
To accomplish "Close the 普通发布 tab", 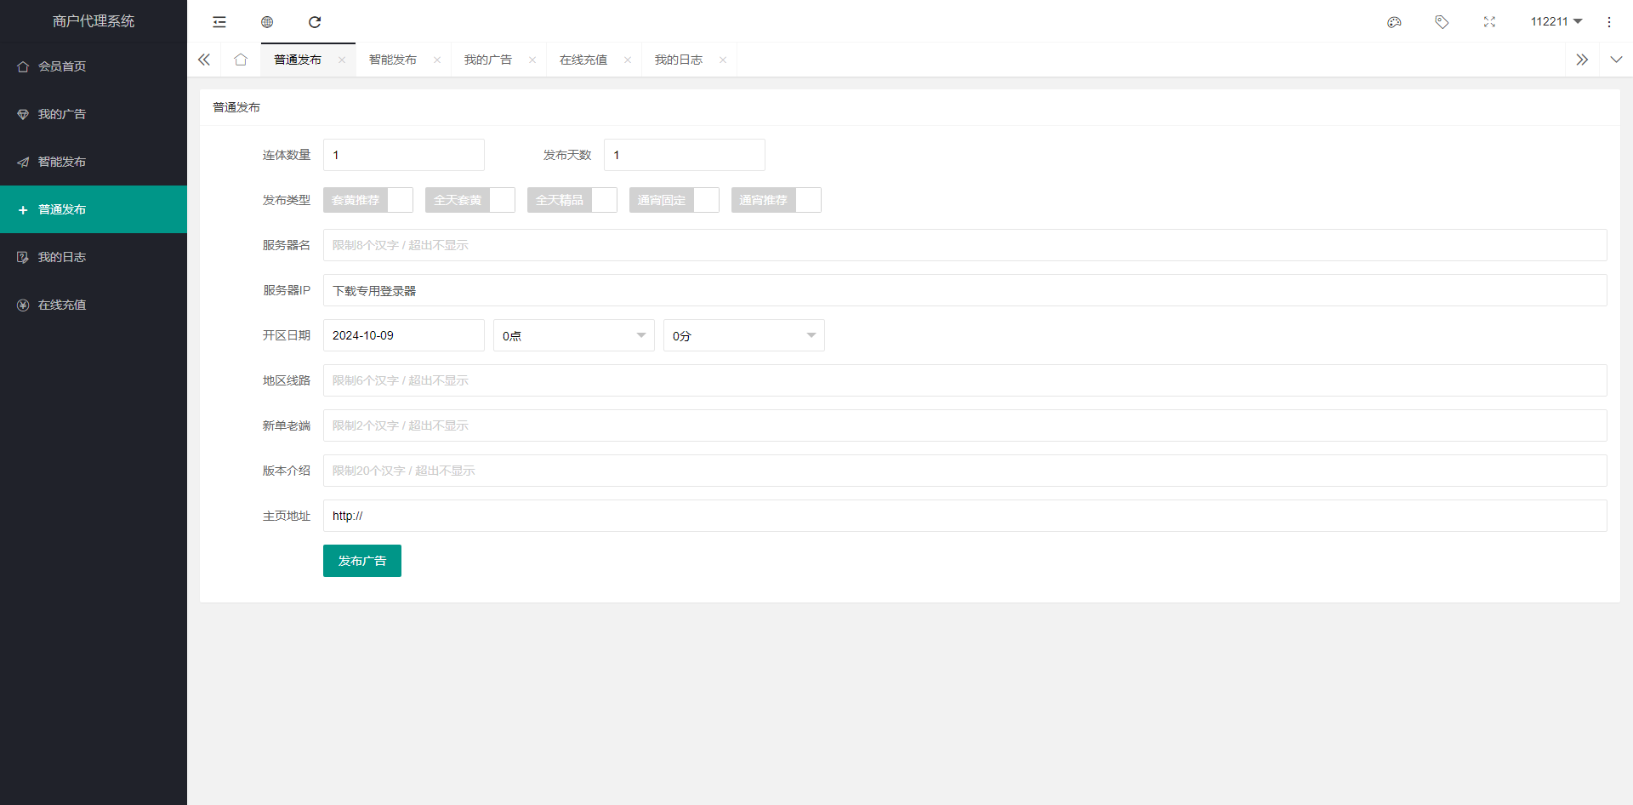I will point(342,60).
